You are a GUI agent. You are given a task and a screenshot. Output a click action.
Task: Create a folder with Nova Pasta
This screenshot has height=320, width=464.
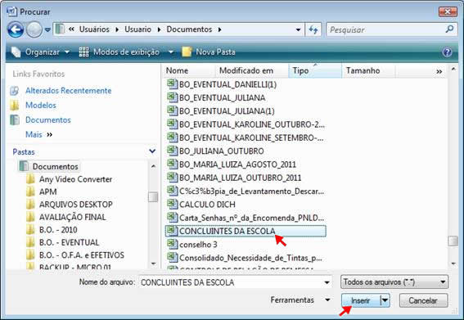click(x=209, y=52)
